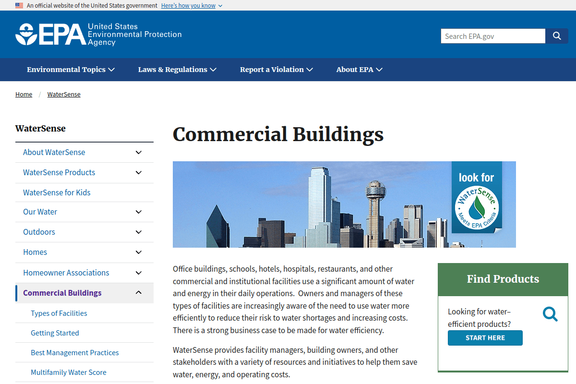
Task: Open Homeowner Associations link
Action: pyautogui.click(x=66, y=273)
